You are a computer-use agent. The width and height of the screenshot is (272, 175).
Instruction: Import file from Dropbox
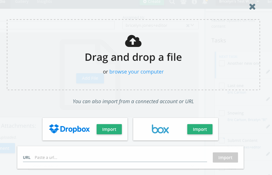click(109, 129)
